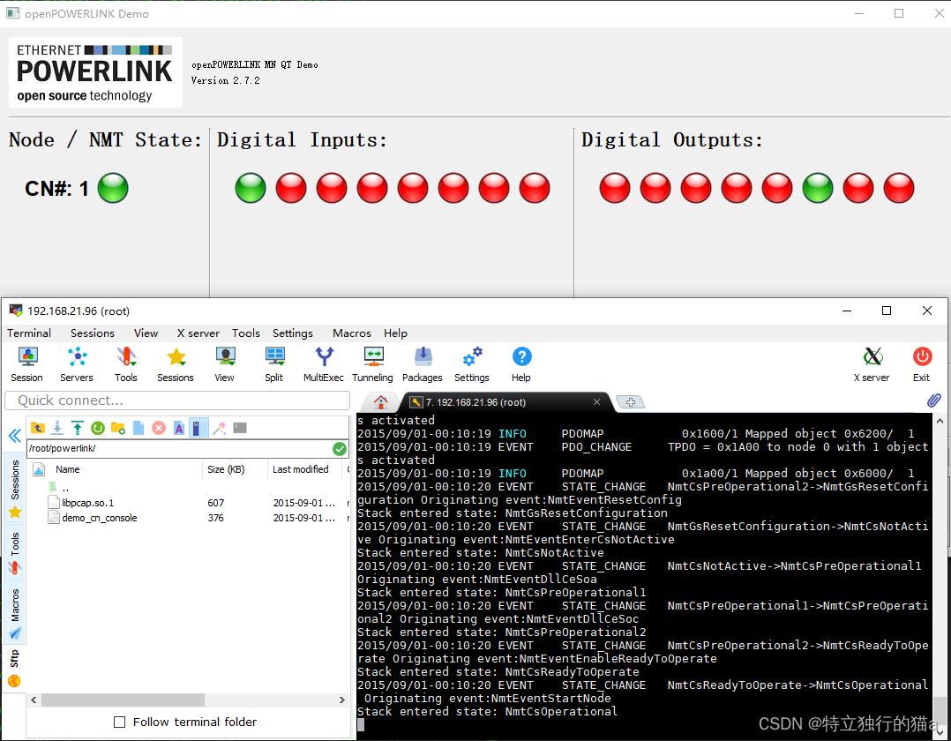Click the SFTP download arrow icon
Screen dimensions: 951x741
57,428
